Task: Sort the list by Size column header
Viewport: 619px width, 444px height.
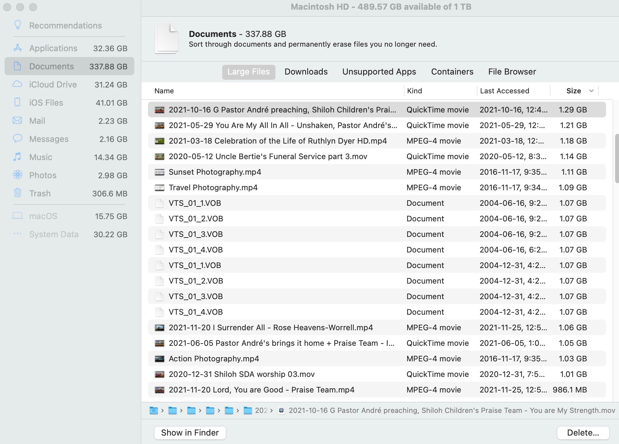Action: (574, 91)
